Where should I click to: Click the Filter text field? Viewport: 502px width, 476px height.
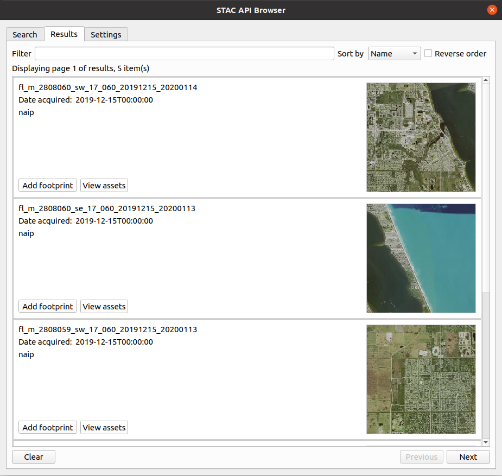tap(185, 54)
